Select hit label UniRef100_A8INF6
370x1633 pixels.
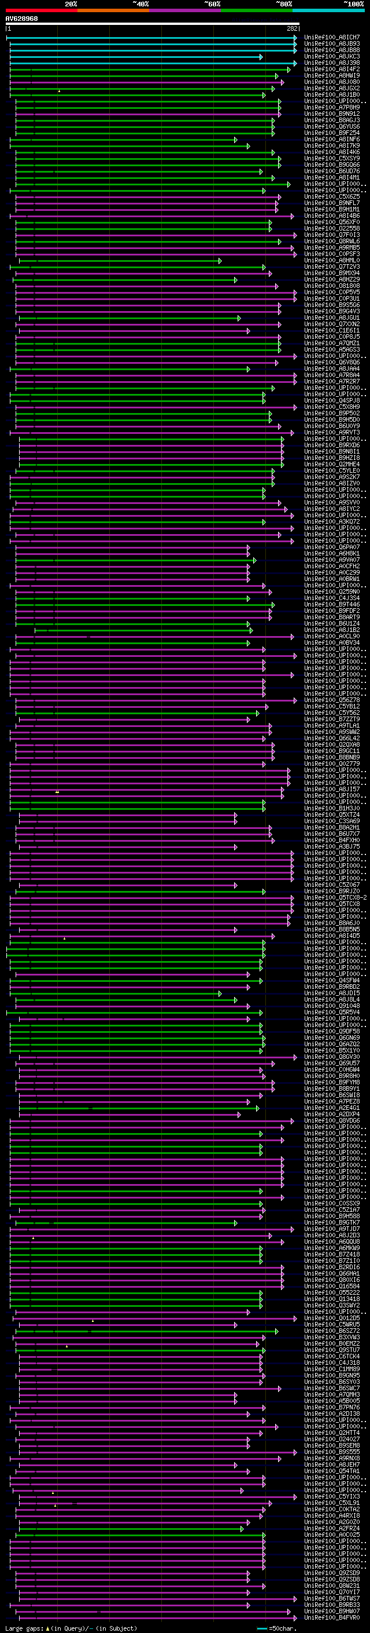(332, 140)
